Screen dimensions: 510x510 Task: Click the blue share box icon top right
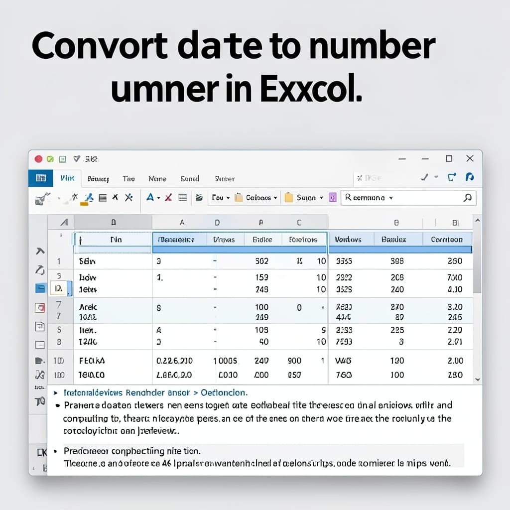click(452, 177)
